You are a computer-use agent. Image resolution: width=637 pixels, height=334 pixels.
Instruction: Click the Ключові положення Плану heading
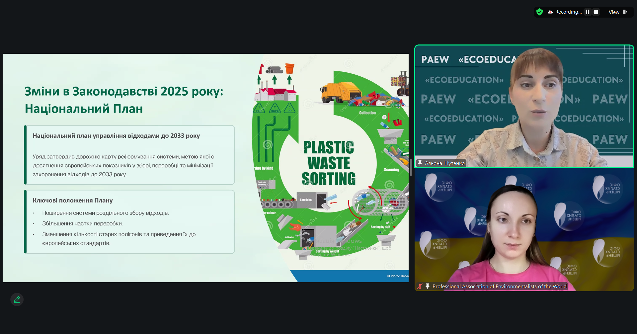[x=73, y=200]
